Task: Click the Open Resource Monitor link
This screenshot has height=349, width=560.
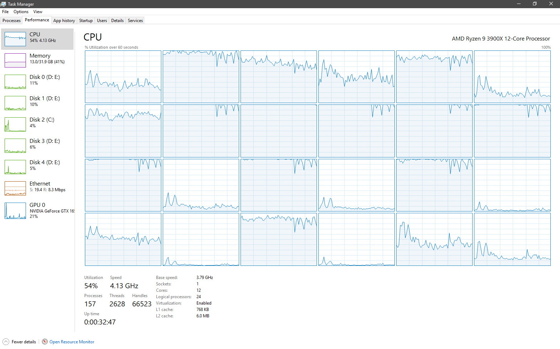Action: pyautogui.click(x=72, y=342)
